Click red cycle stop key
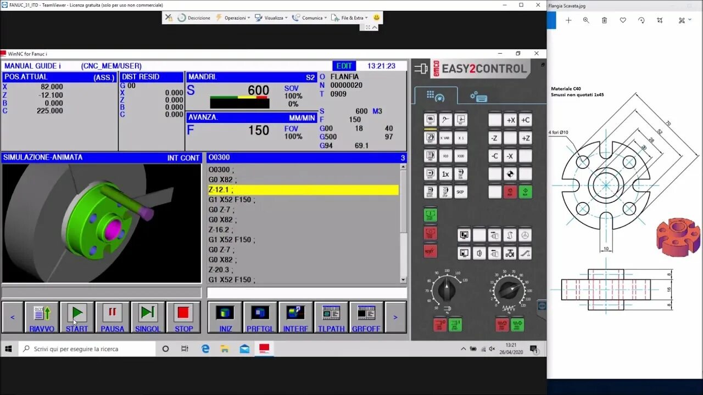Viewport: 703px width, 395px height. 430,233
